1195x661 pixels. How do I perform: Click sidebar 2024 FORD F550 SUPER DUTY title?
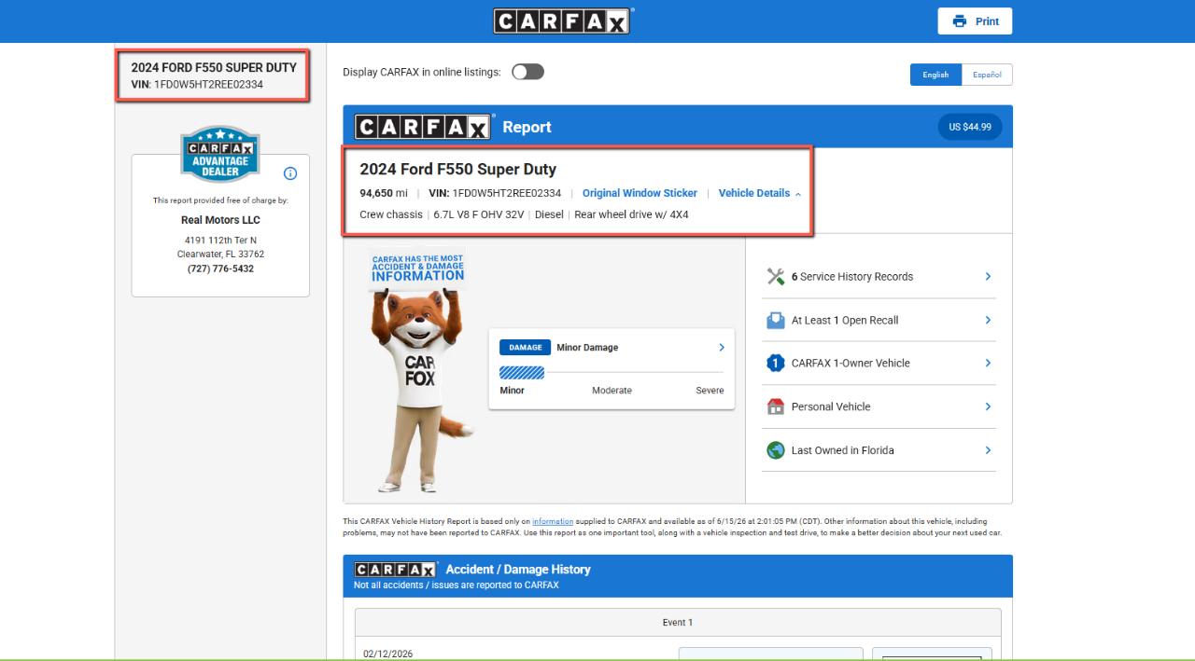click(x=214, y=67)
